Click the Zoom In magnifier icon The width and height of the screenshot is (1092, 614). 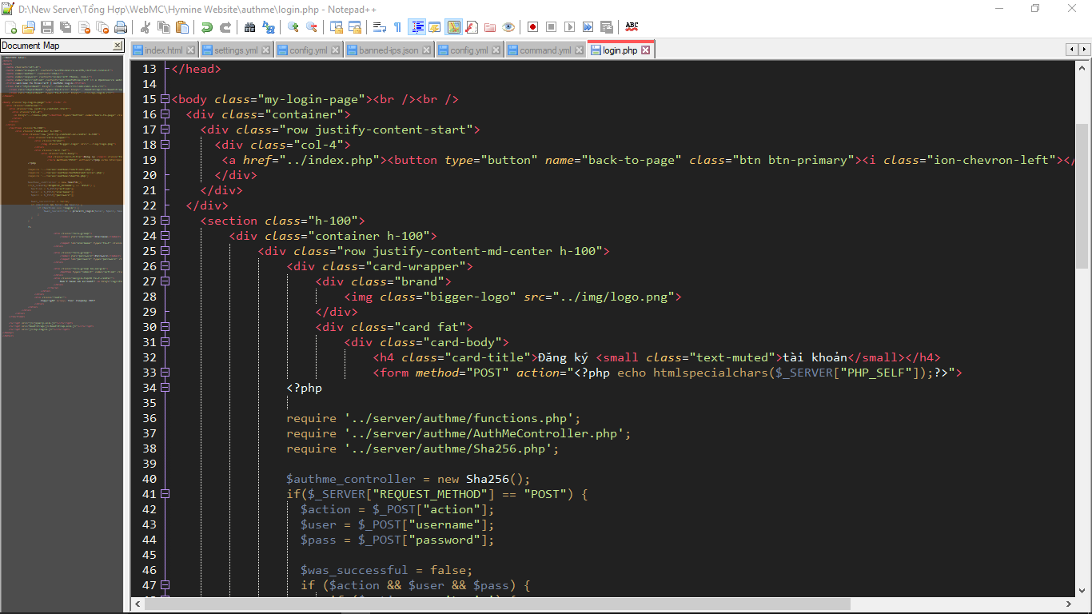tap(293, 27)
